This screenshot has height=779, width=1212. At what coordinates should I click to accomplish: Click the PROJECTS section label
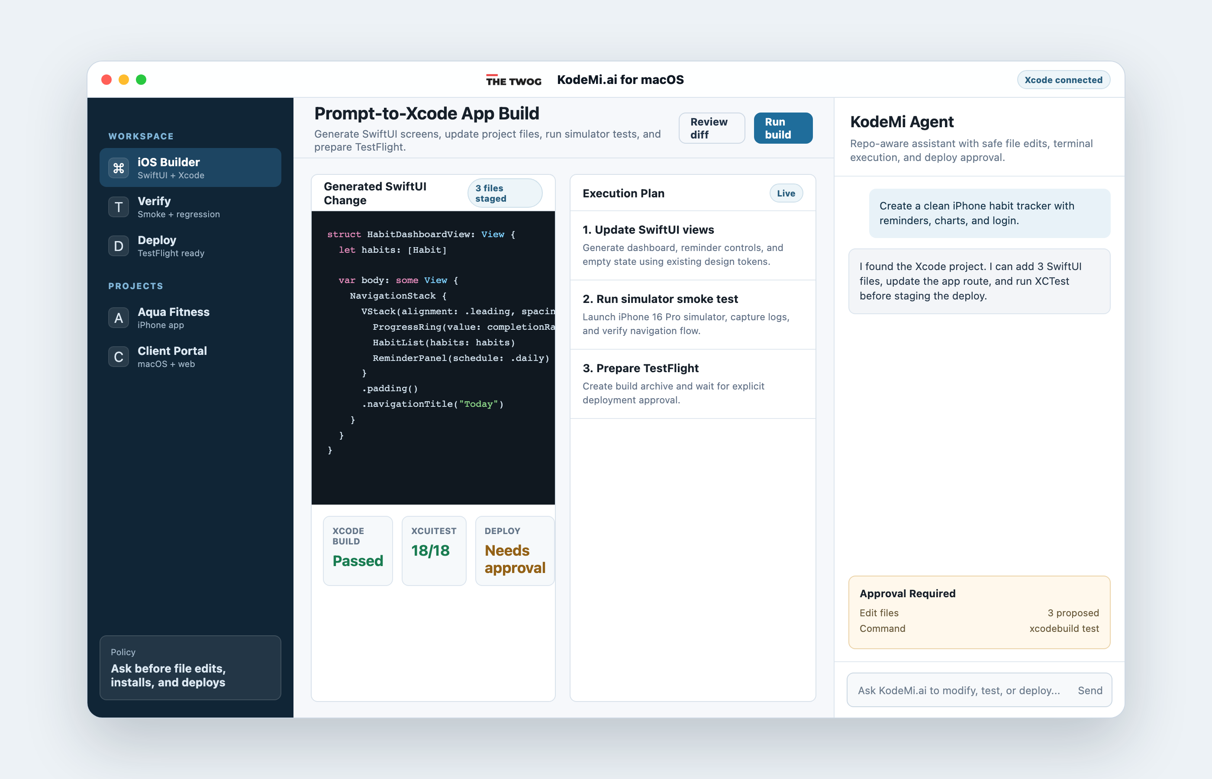(x=135, y=286)
